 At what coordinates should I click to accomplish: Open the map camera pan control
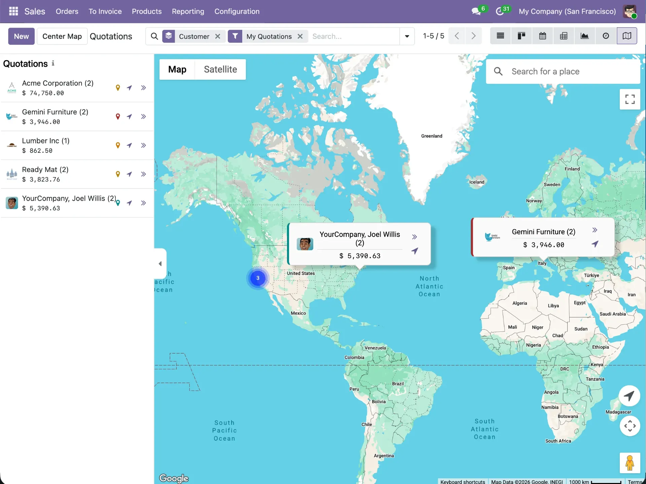(630, 426)
